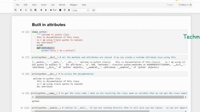Cut selected cells with the scissors icon

[26, 10]
